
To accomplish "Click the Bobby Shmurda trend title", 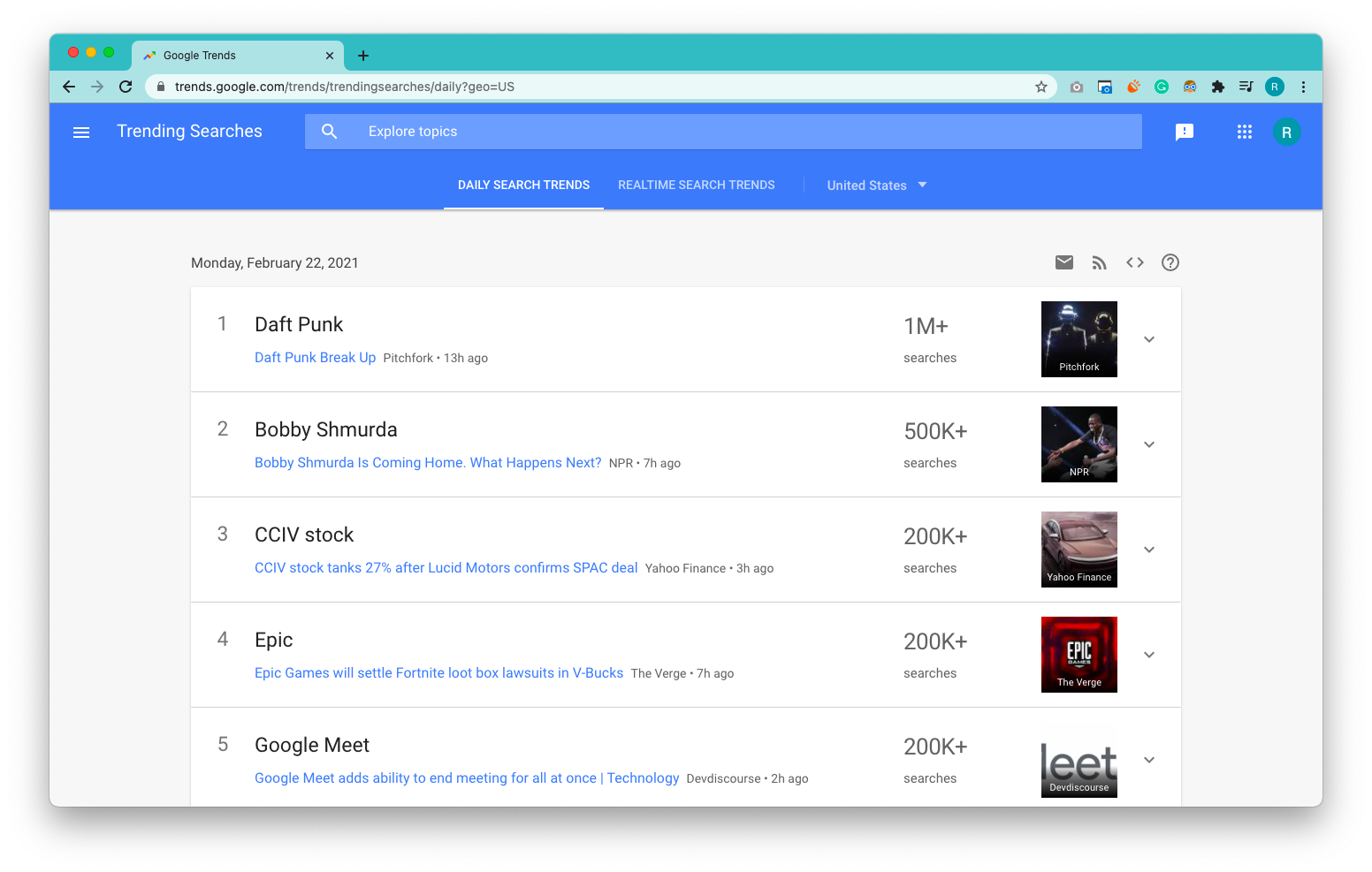I will pos(326,429).
